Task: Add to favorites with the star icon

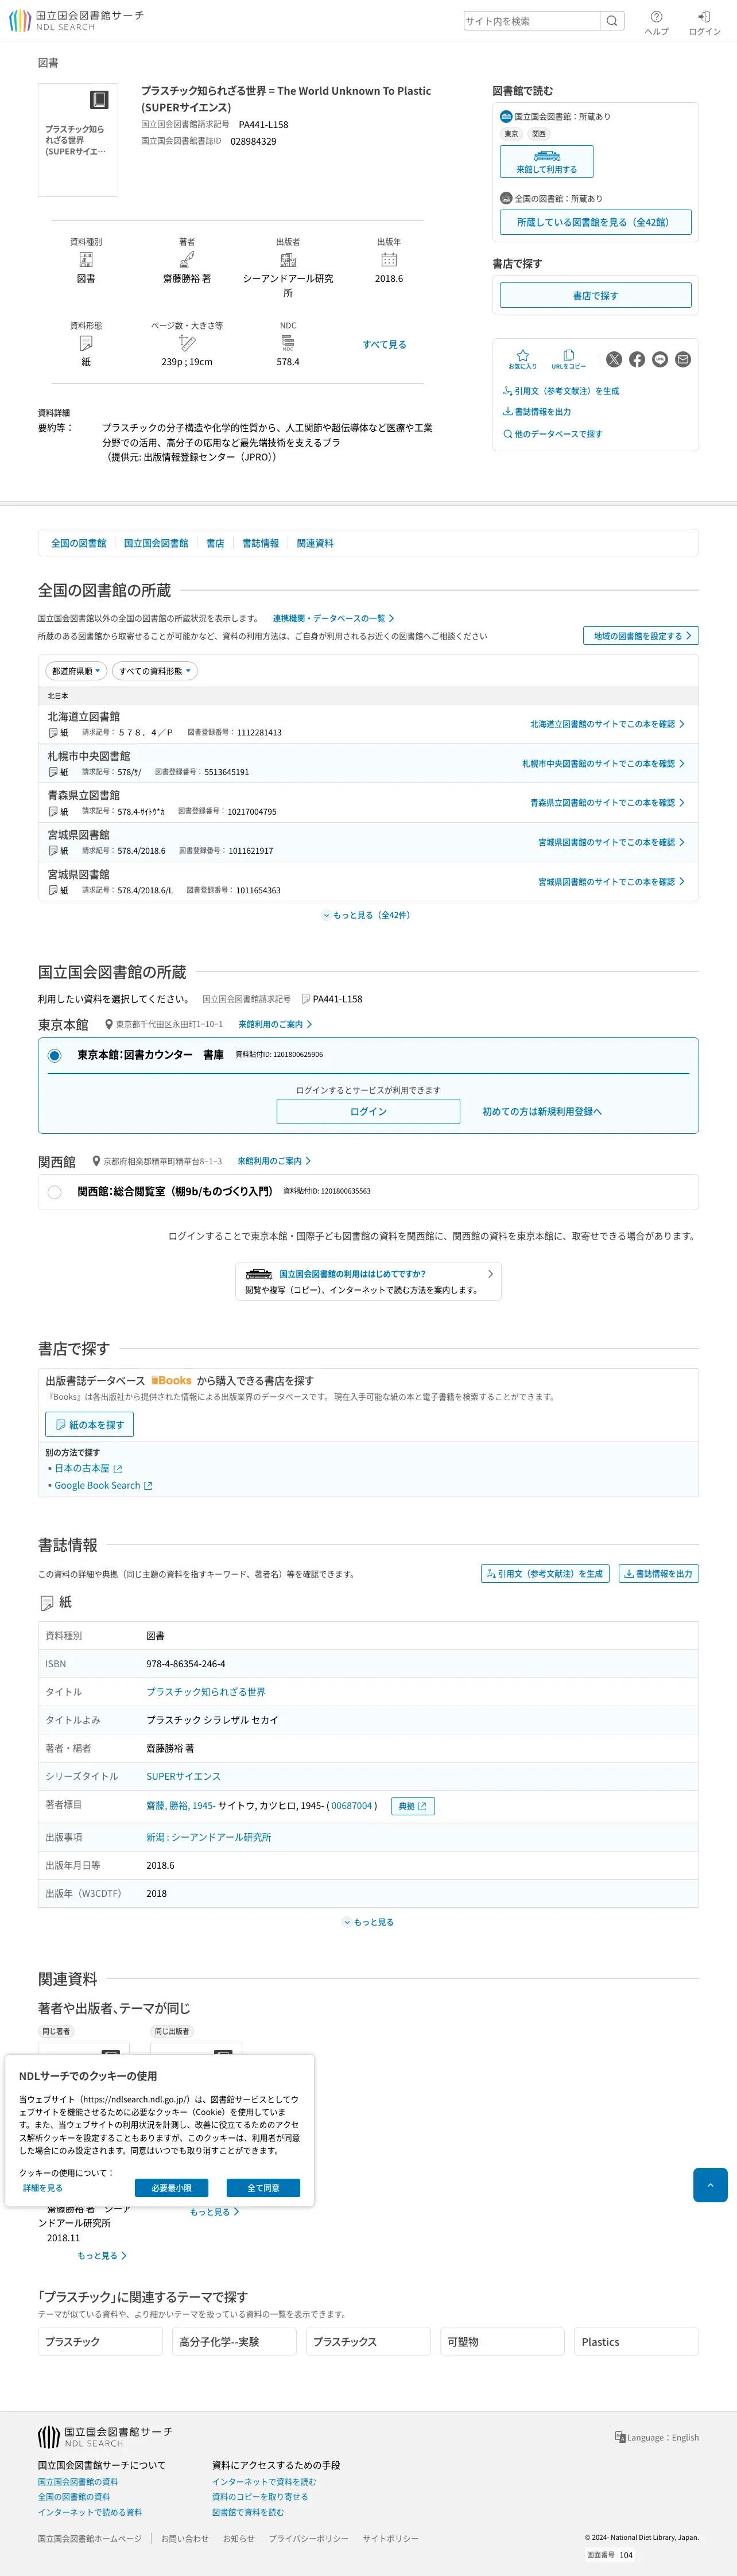Action: pos(522,359)
